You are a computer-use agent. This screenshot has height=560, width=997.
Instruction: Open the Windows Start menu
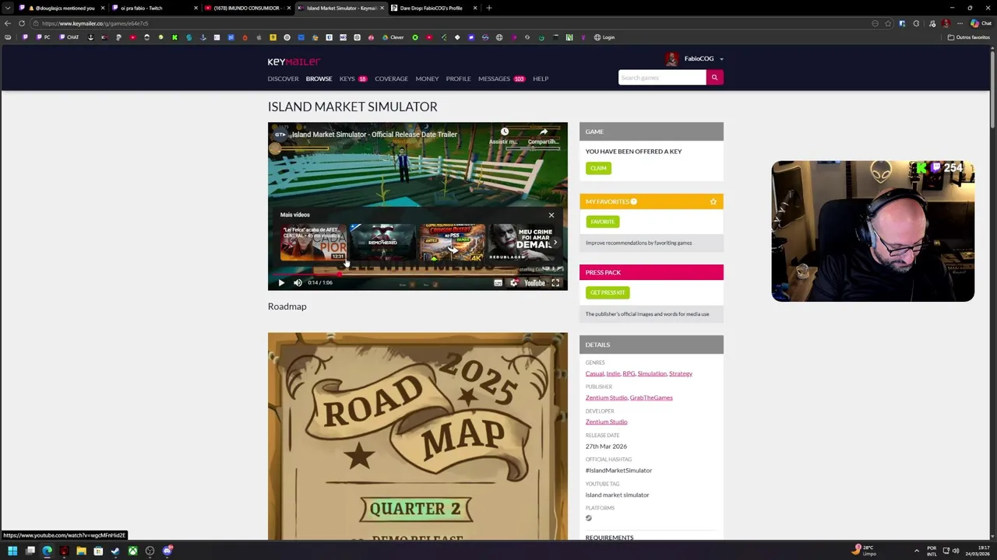tap(12, 551)
